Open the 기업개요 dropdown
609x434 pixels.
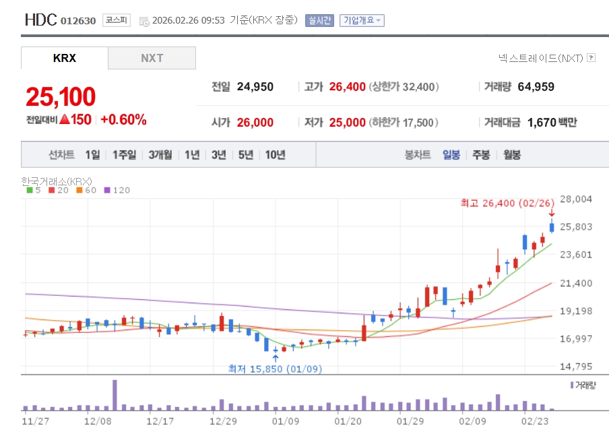pyautogui.click(x=362, y=20)
